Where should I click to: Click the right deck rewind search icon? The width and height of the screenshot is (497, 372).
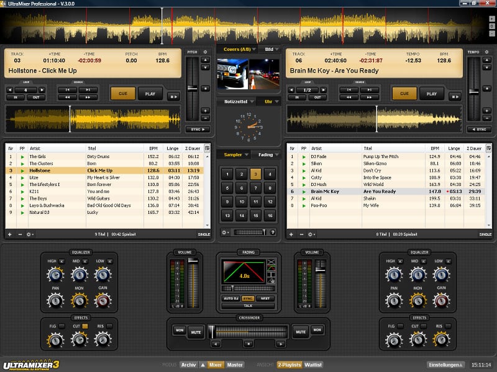click(x=349, y=97)
